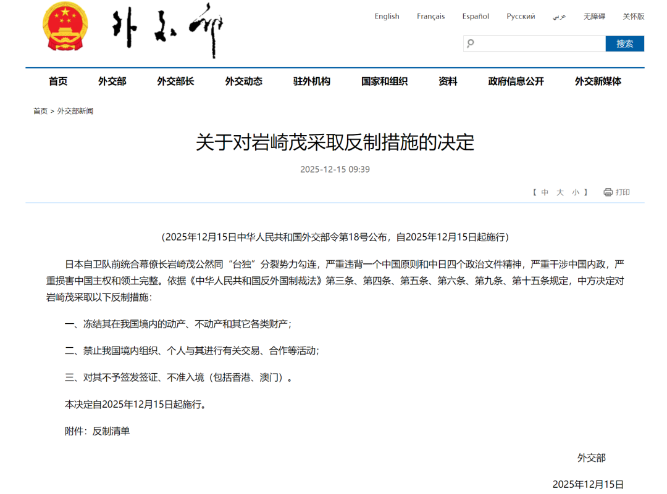
Task: Click measure 二、禁止我国境内组织、个人
Action: [x=192, y=351]
